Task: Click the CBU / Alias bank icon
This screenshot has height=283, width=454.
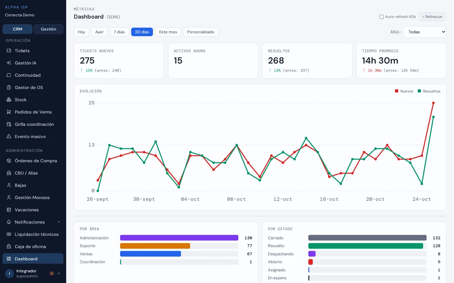Action: pos(9,173)
